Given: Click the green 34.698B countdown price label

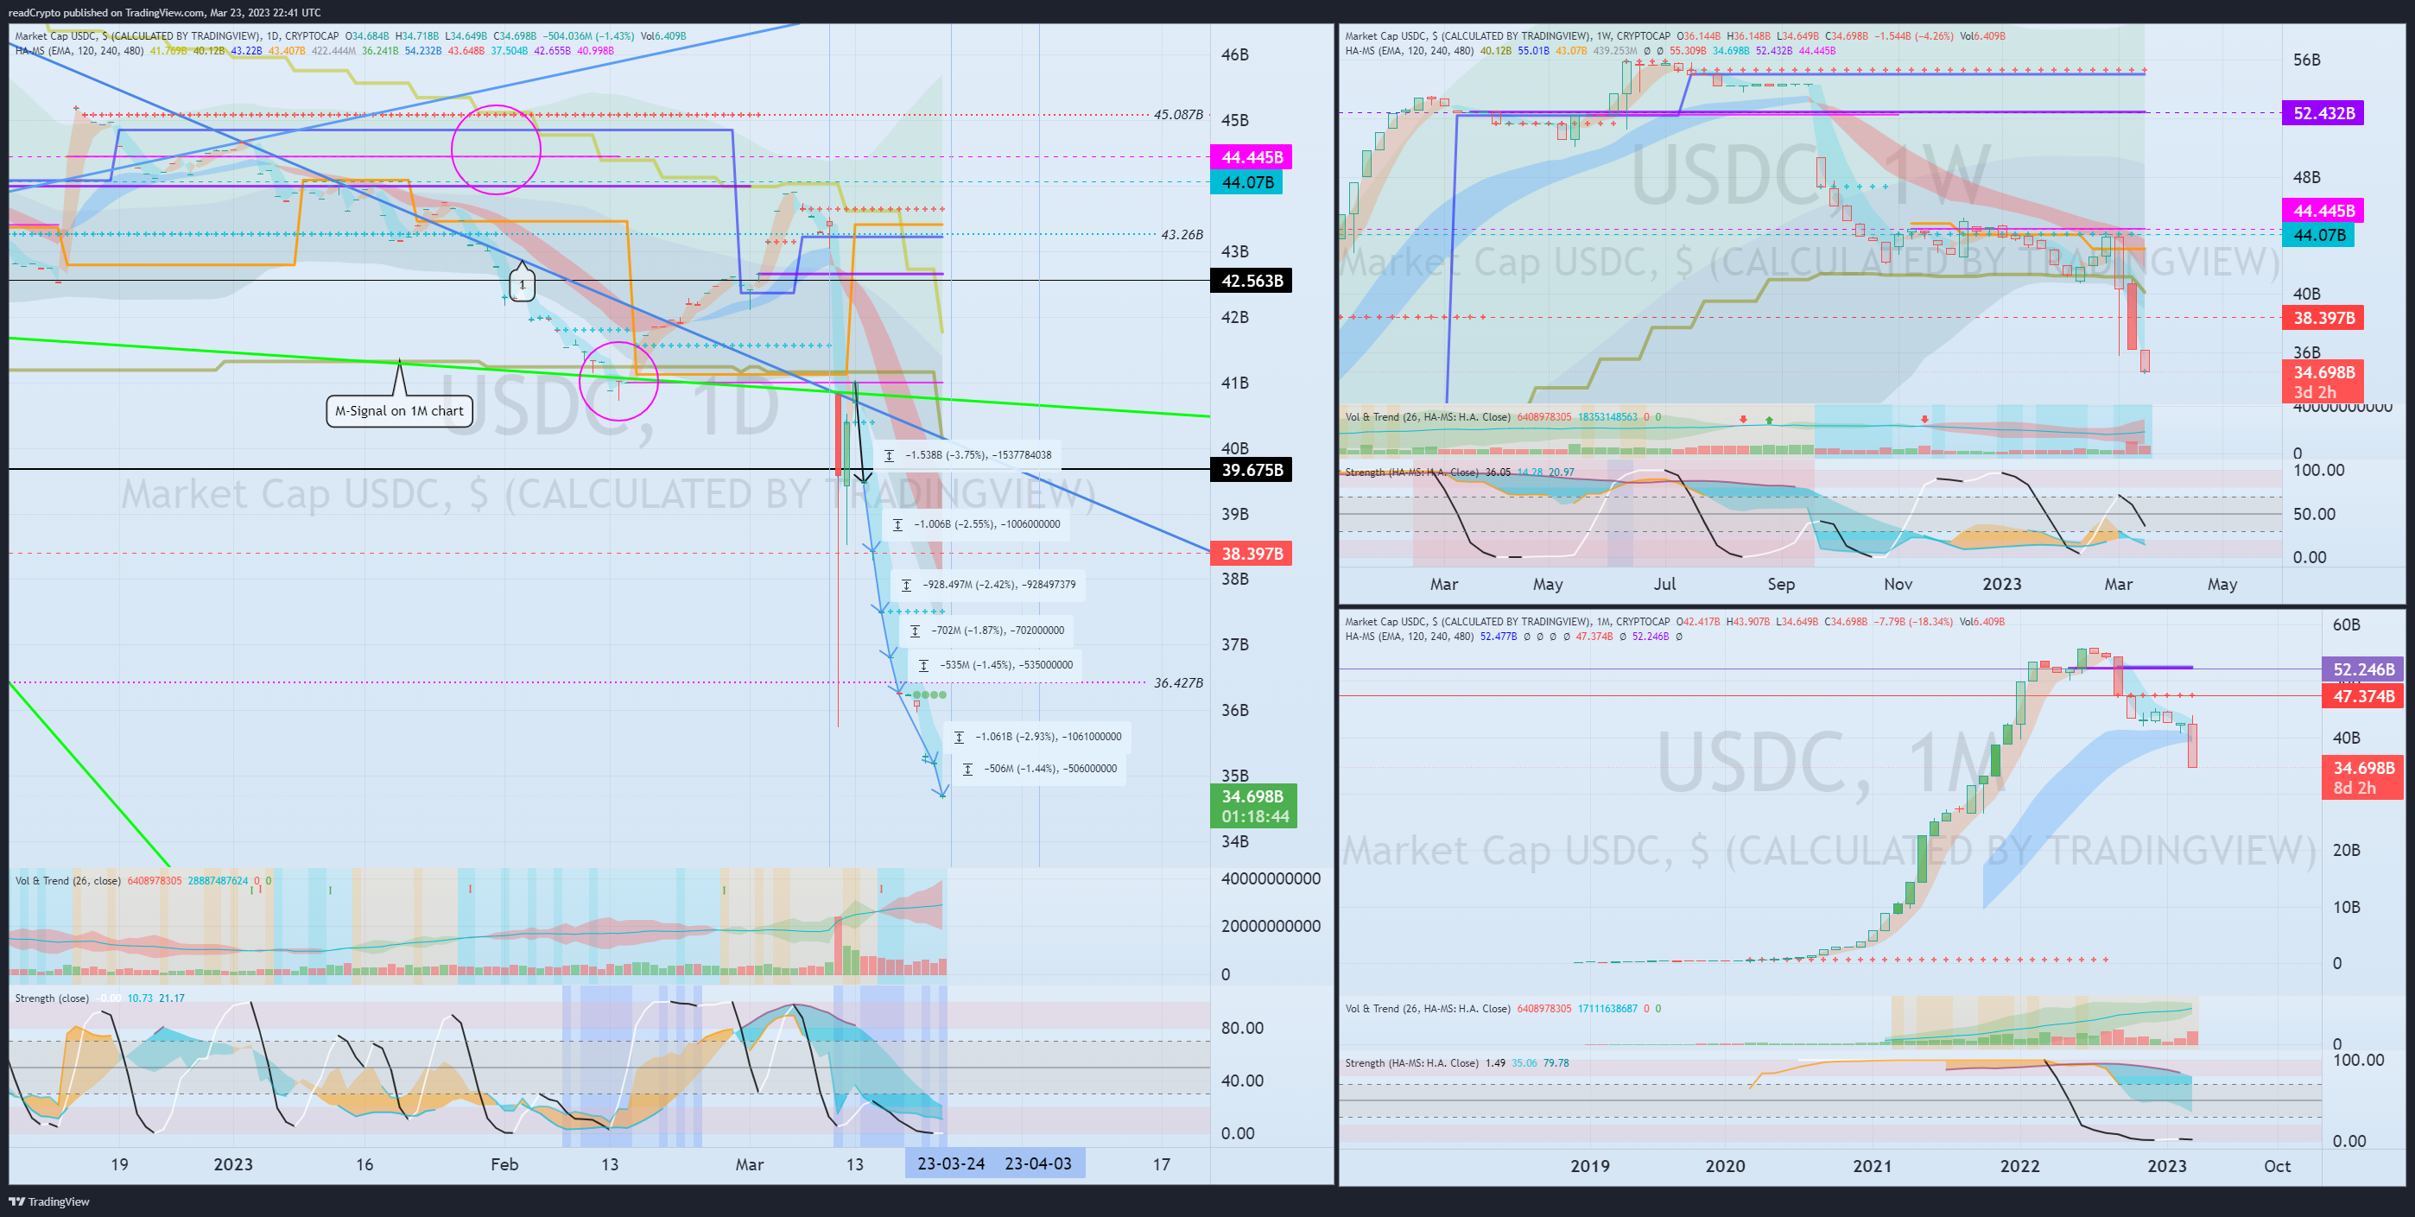Looking at the screenshot, I should tap(1255, 807).
